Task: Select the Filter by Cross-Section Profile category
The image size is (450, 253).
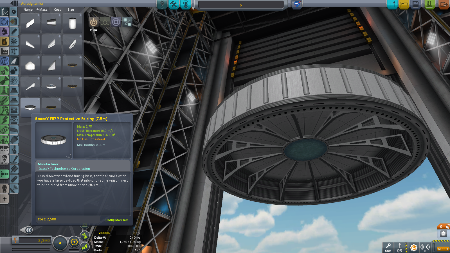Action: coord(4,22)
